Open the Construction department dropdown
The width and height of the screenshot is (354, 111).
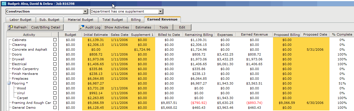(x=85, y=11)
